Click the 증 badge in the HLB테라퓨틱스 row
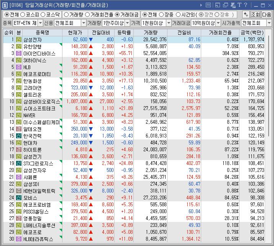This screenshot has width=274, height=246. (x=19, y=239)
